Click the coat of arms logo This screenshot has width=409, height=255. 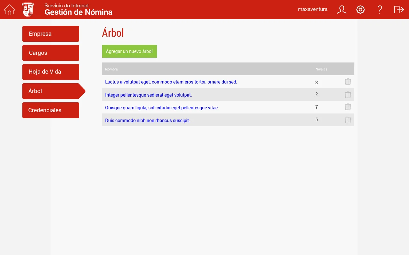tap(28, 10)
